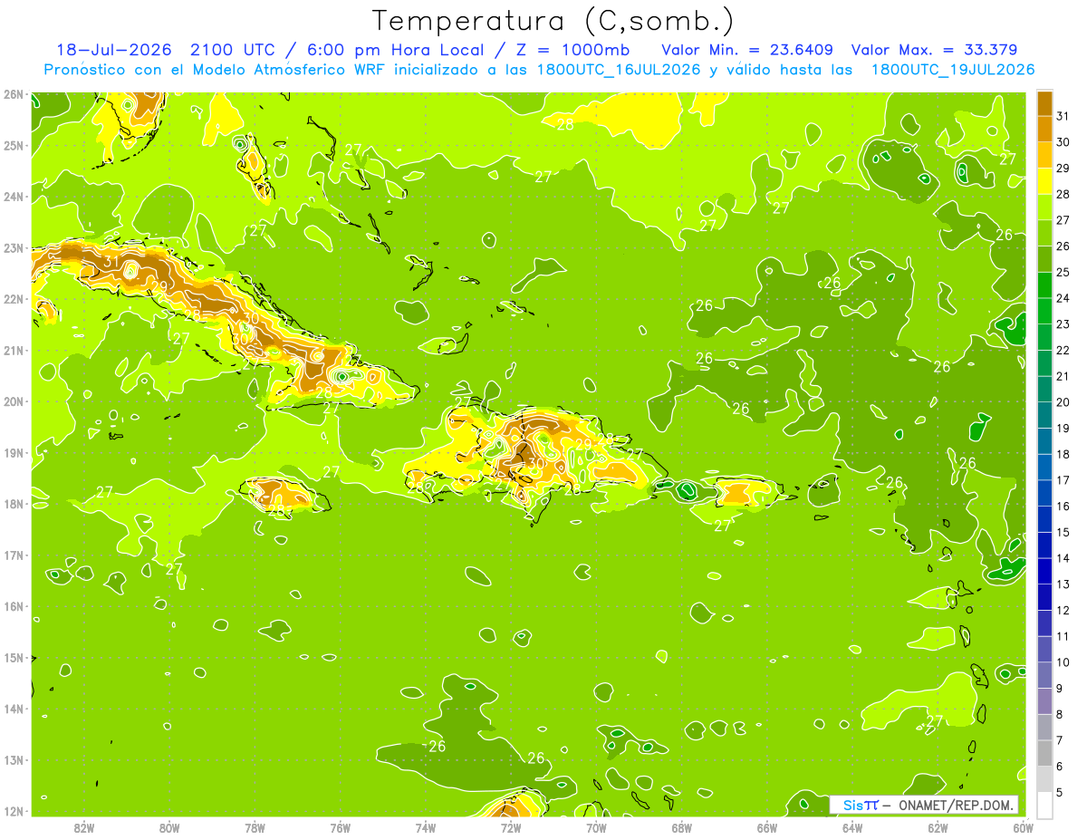This screenshot has width=1087, height=840.
Task: Click the "22N" latitude axis label
Action: [14, 299]
